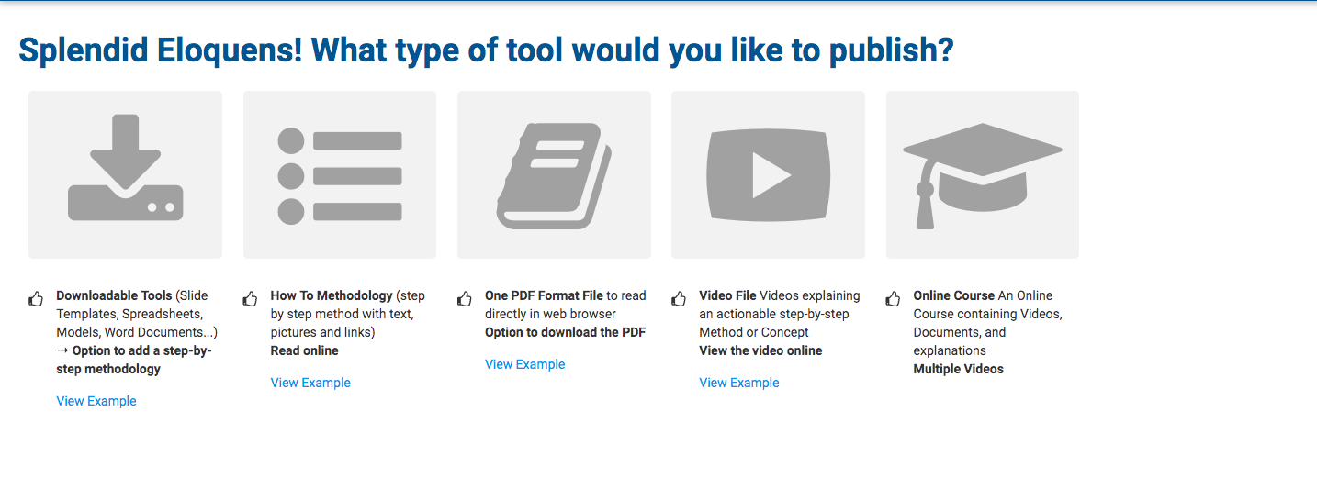
Task: Click thumbs-up icon beside Online Course
Action: coord(893,298)
